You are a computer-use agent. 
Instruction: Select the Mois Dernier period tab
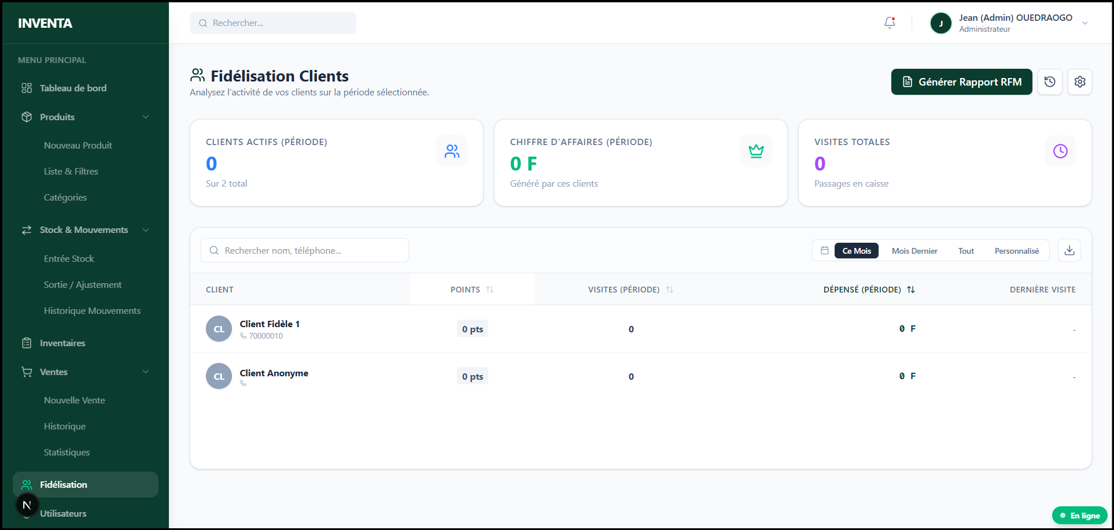pos(914,251)
